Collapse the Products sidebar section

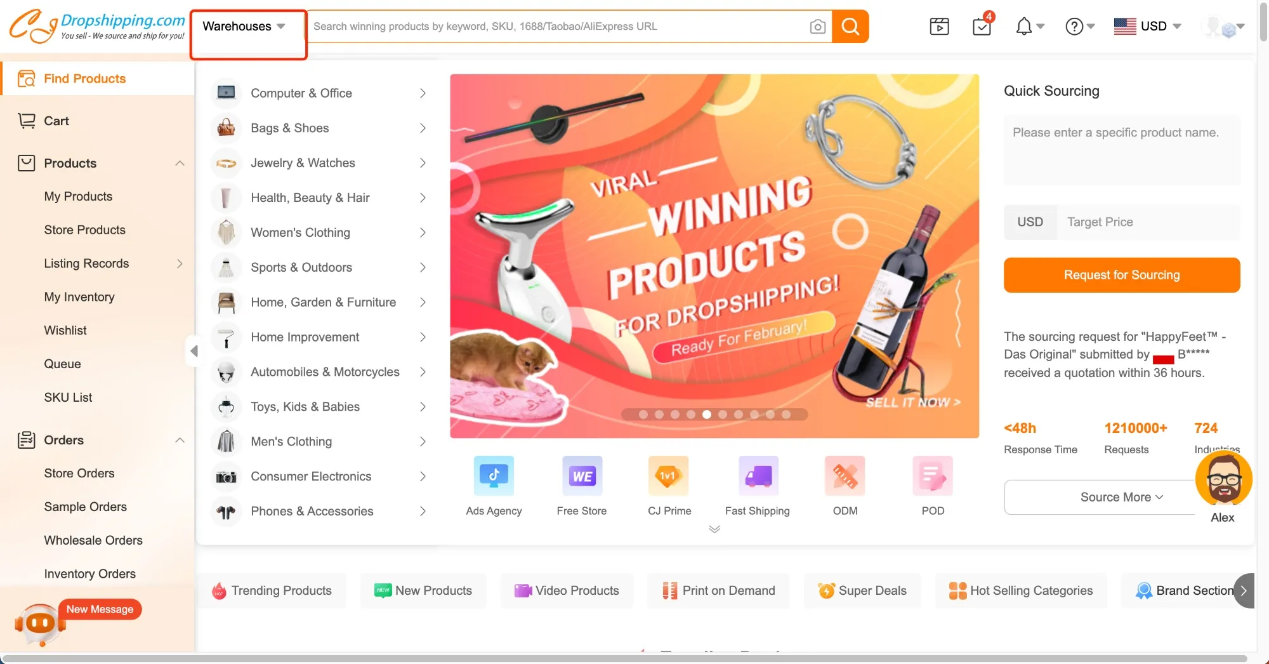click(180, 163)
